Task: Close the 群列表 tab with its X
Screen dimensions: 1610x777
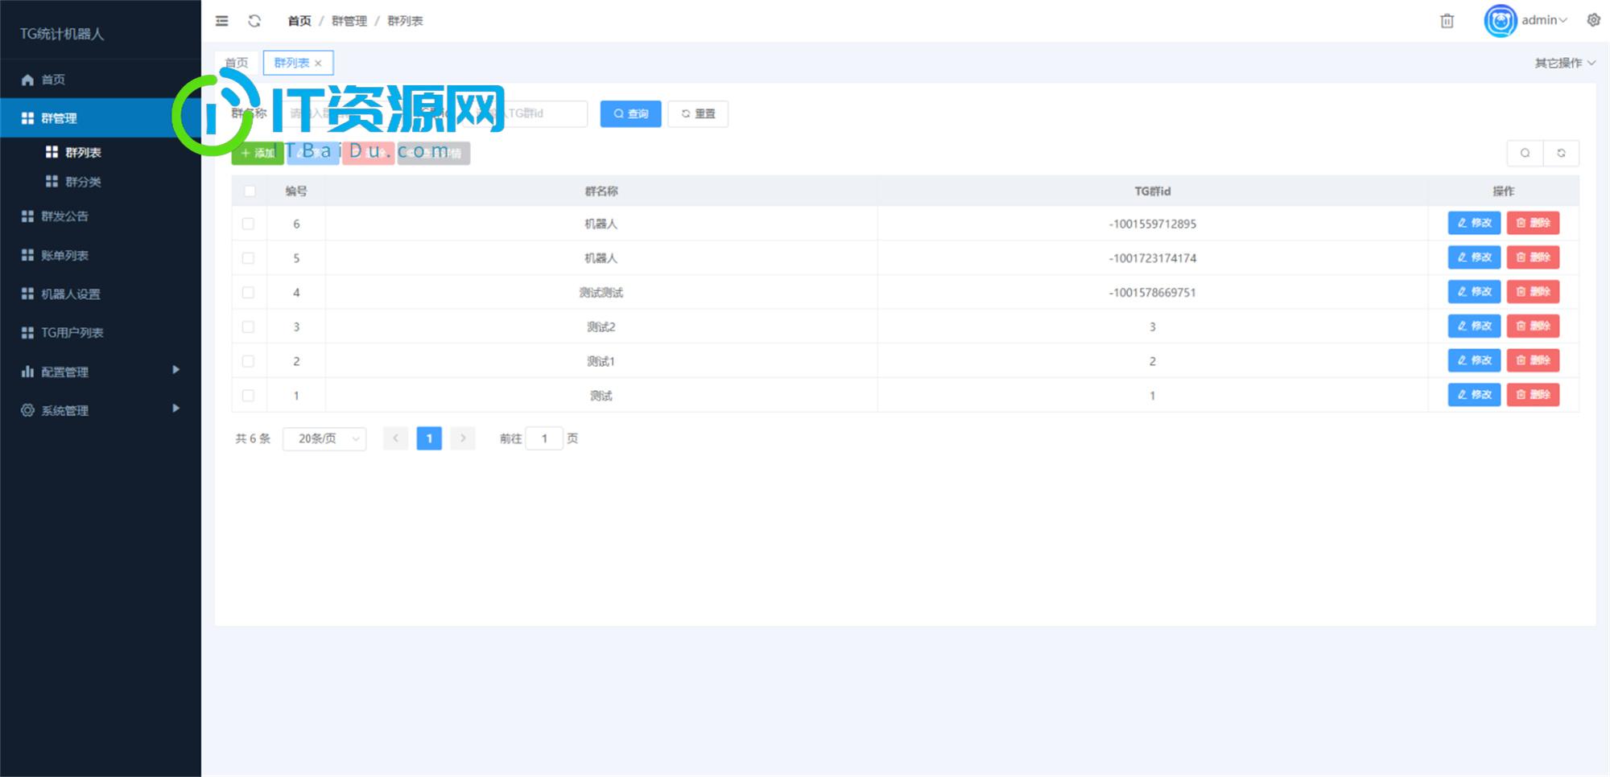Action: (x=319, y=64)
